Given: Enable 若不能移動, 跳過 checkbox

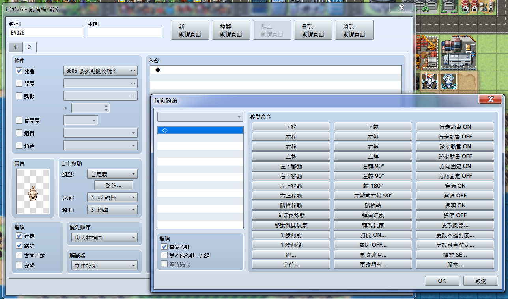Looking at the screenshot, I should pos(164,255).
